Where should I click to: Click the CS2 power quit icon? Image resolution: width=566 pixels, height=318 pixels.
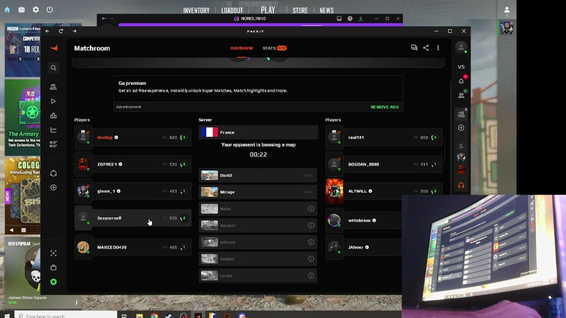[x=50, y=10]
